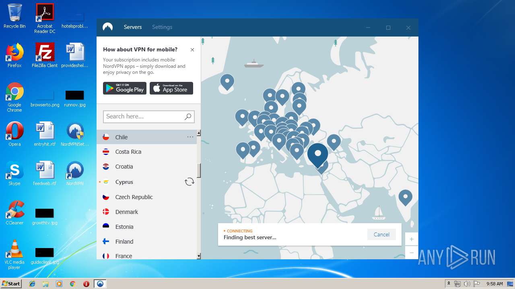This screenshot has width=515, height=289.
Task: Open Opera desktop shortcut
Action: click(14, 134)
